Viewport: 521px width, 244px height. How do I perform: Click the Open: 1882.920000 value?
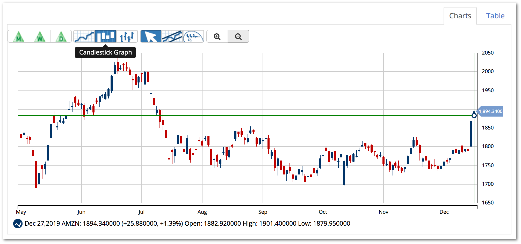(213, 224)
